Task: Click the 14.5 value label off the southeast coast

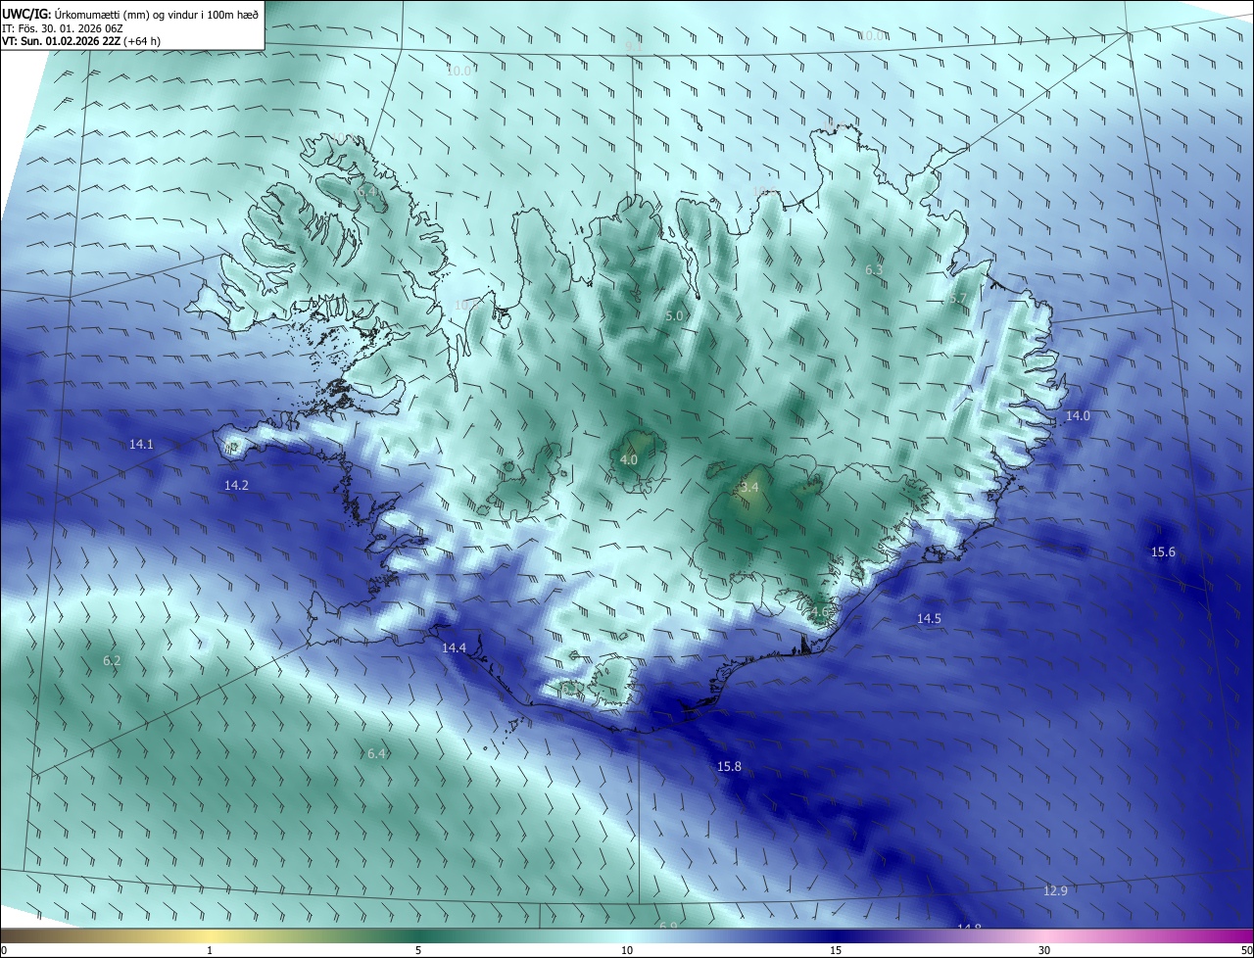Action: (929, 619)
